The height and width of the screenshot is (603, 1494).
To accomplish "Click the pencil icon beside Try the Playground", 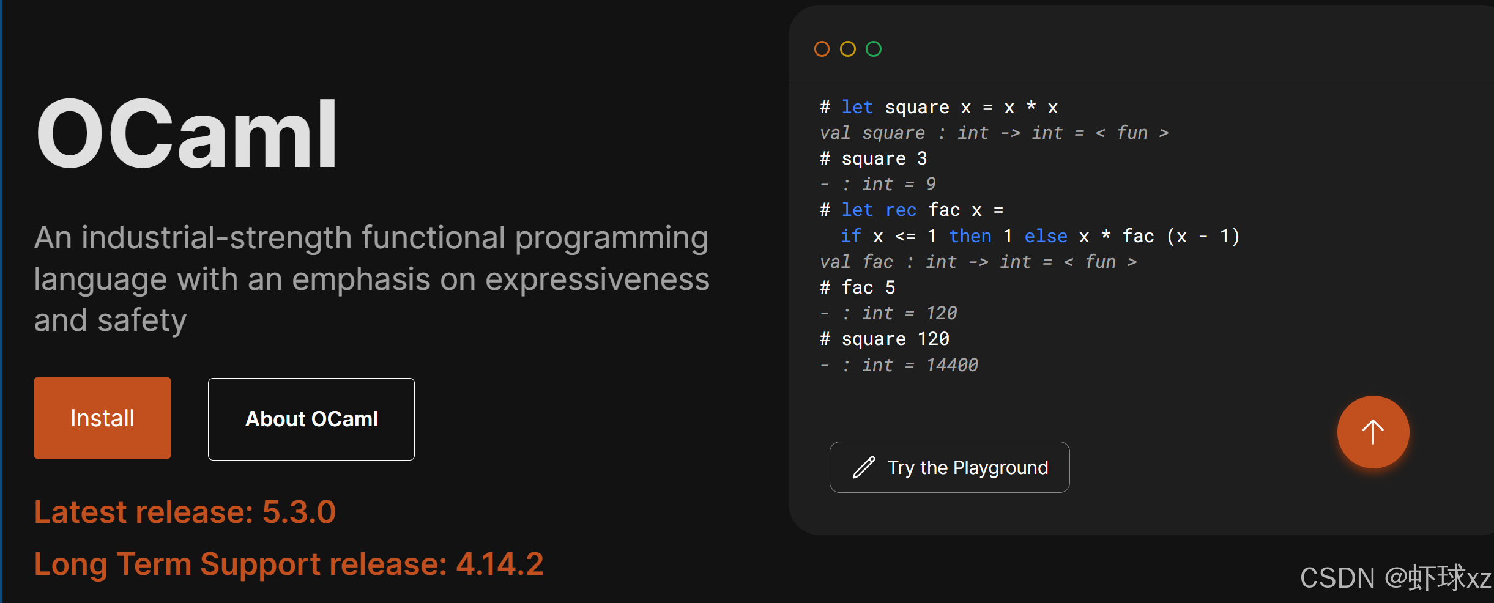I will point(863,467).
